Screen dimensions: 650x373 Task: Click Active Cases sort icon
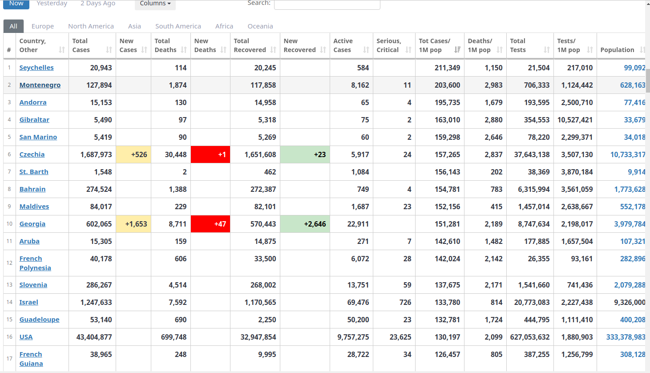click(x=366, y=50)
